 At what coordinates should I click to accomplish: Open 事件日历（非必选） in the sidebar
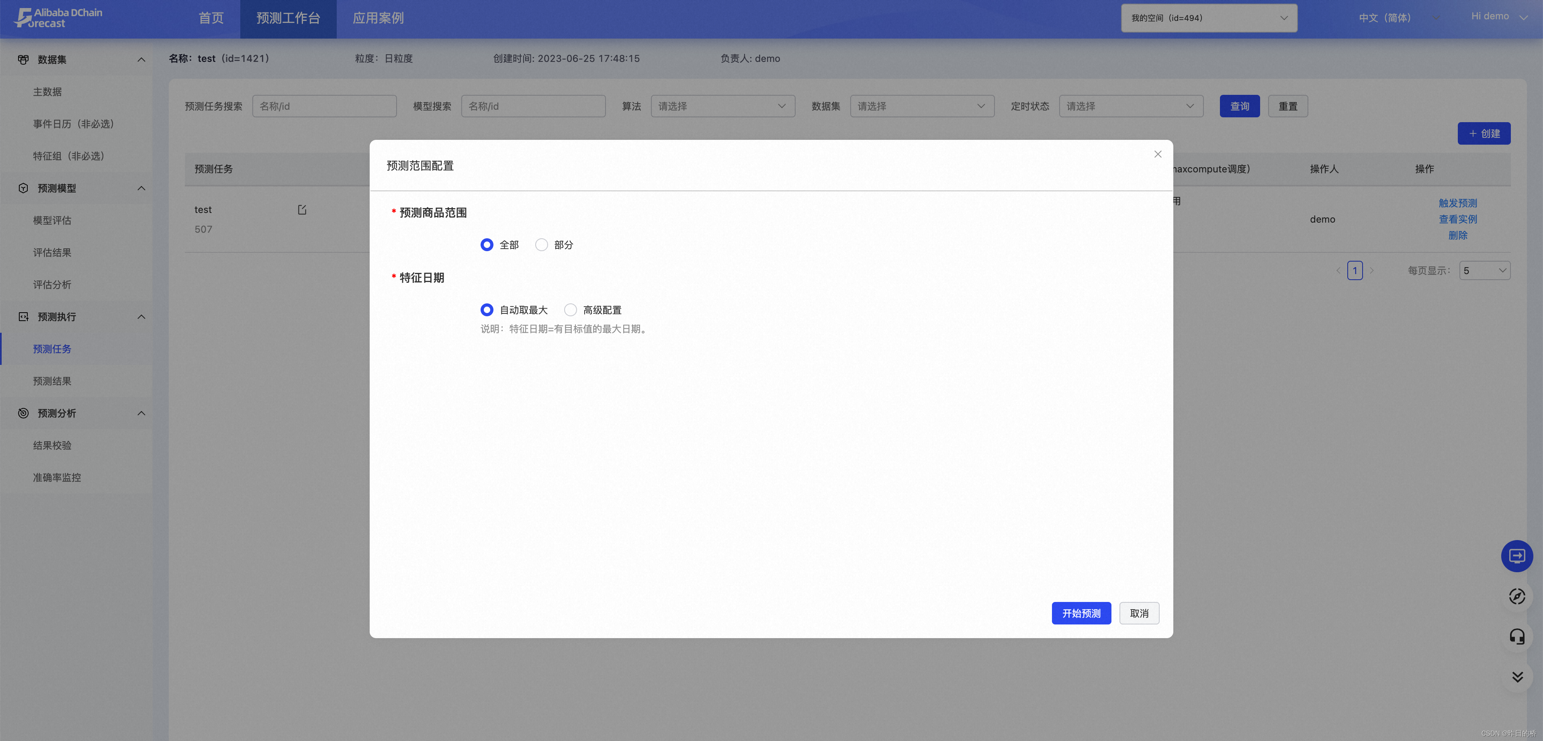[x=76, y=124]
